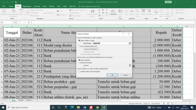Click the Pictures icon
The width and height of the screenshot is (196, 110).
point(27,12)
